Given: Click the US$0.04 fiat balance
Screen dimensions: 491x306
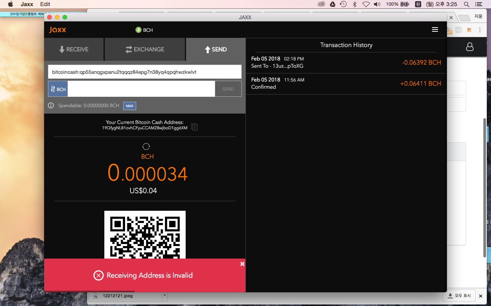Looking at the screenshot, I should coord(143,190).
